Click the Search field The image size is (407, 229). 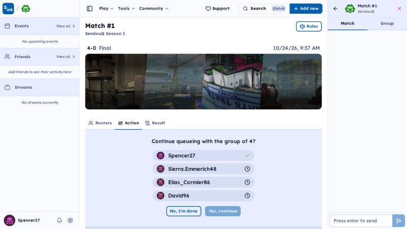[264, 9]
